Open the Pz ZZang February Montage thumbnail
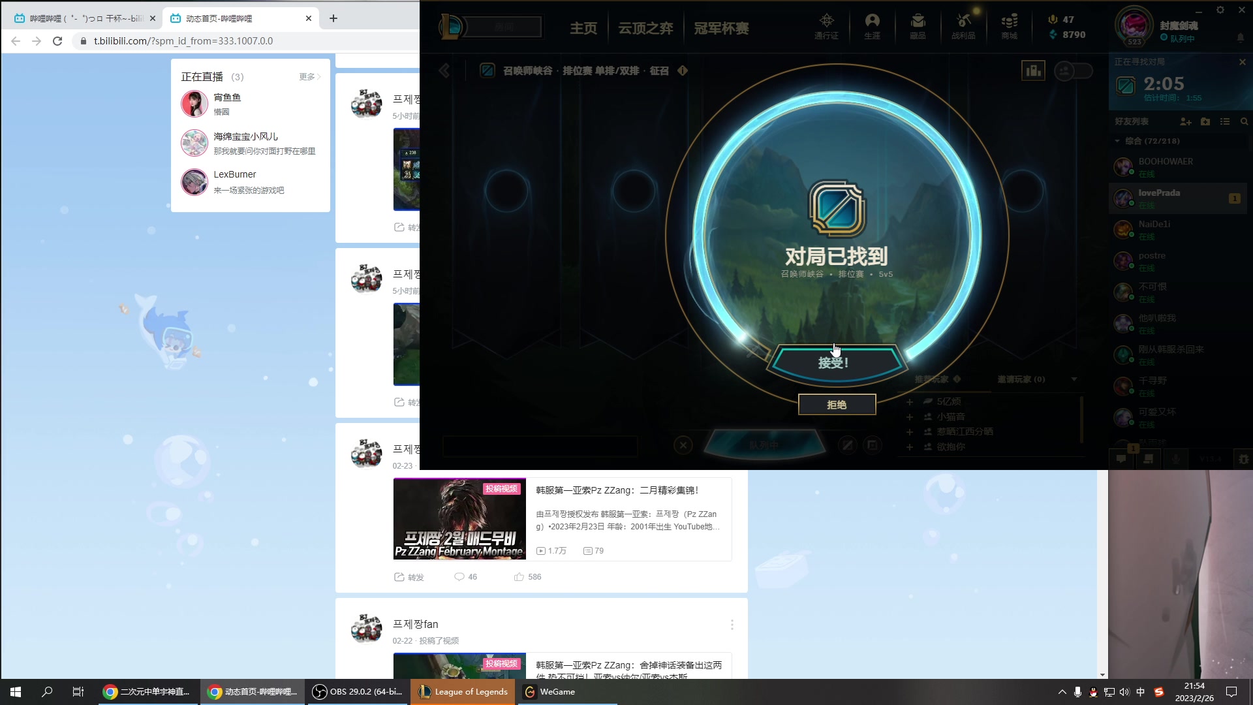Viewport: 1253px width, 705px height. [x=459, y=519]
